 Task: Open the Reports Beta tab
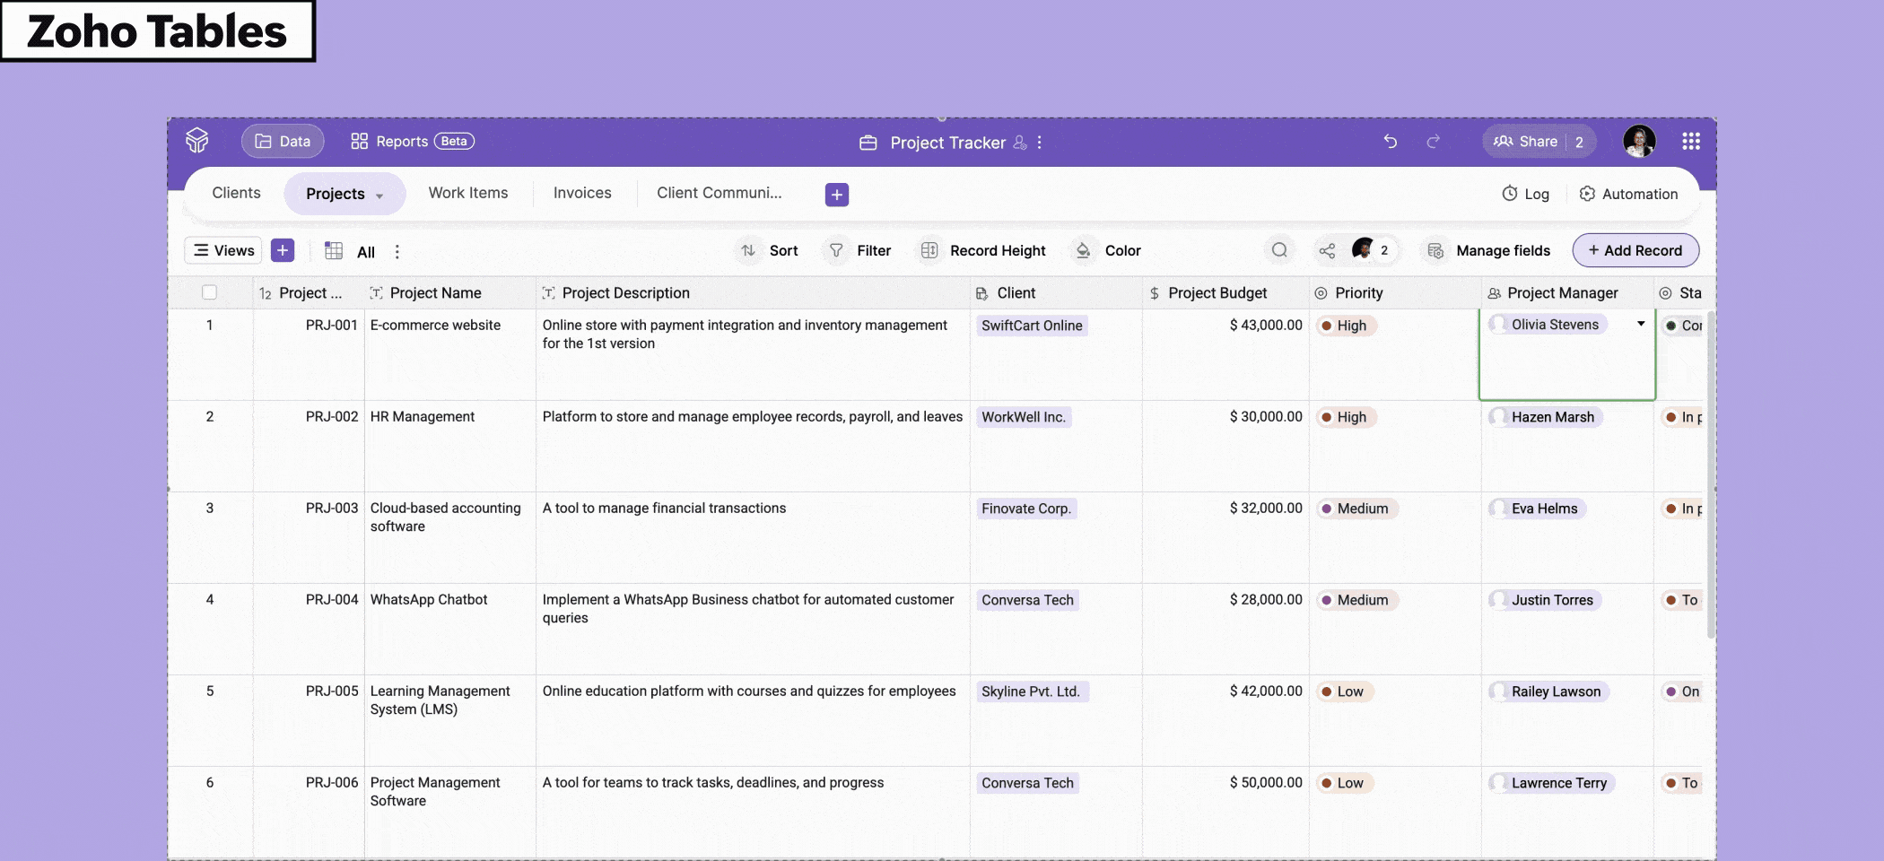(412, 141)
